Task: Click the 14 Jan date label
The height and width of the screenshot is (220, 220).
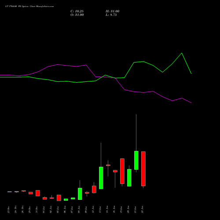Action: tap(107, 209)
